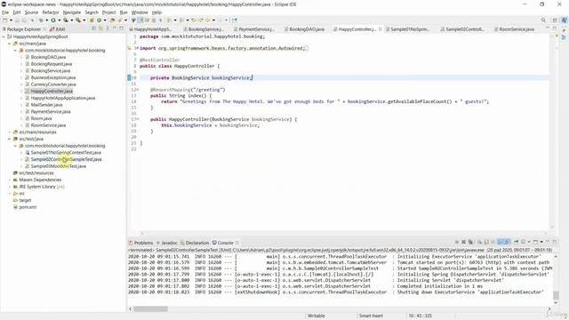569x320 pixels.
Task: Switch to the RoomService.java editor tab
Action: click(x=514, y=29)
